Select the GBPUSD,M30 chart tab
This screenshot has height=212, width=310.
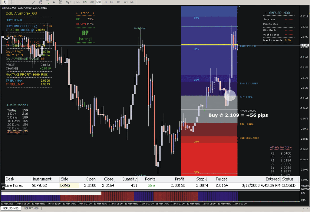pyautogui.click(x=11, y=209)
